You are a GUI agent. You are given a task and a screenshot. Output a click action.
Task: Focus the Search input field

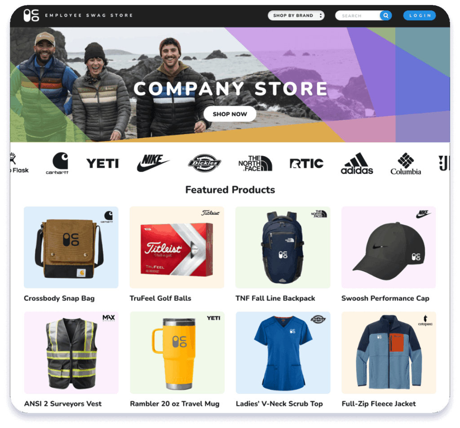(x=358, y=16)
